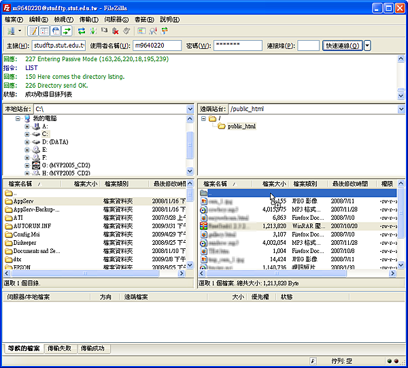Click the remote parent directory '..' folder icon
408x368 pixels.
pyautogui.click(x=203, y=193)
